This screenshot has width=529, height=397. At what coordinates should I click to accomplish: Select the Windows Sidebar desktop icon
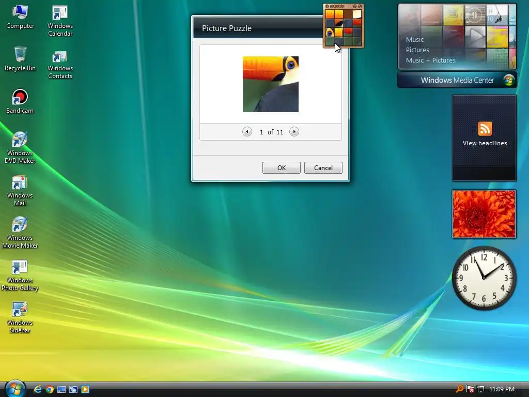pyautogui.click(x=20, y=317)
